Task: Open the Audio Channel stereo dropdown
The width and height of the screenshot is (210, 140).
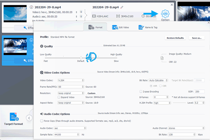Action: click(x=186, y=128)
